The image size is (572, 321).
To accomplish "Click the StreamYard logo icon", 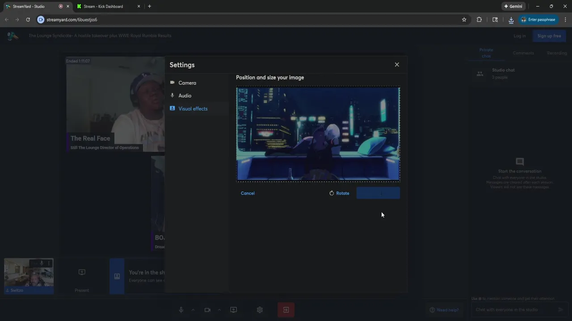I will pyautogui.click(x=13, y=36).
